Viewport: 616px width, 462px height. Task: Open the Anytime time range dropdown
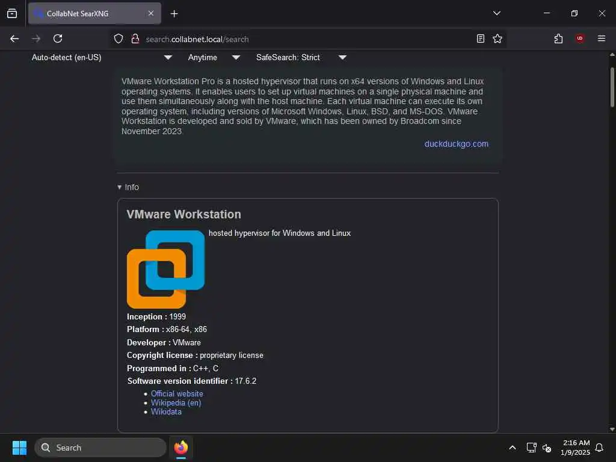[214, 57]
